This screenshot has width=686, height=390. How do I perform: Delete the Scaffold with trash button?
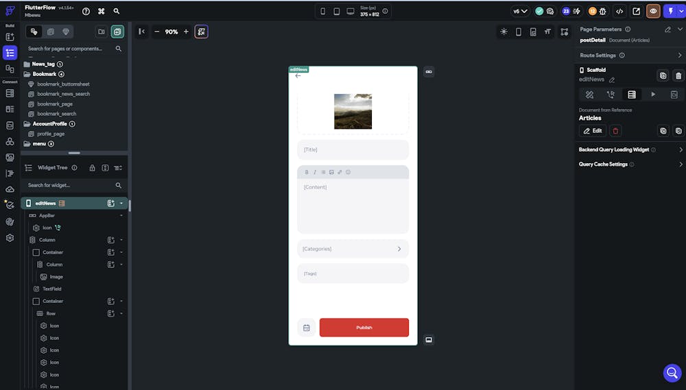tap(678, 75)
